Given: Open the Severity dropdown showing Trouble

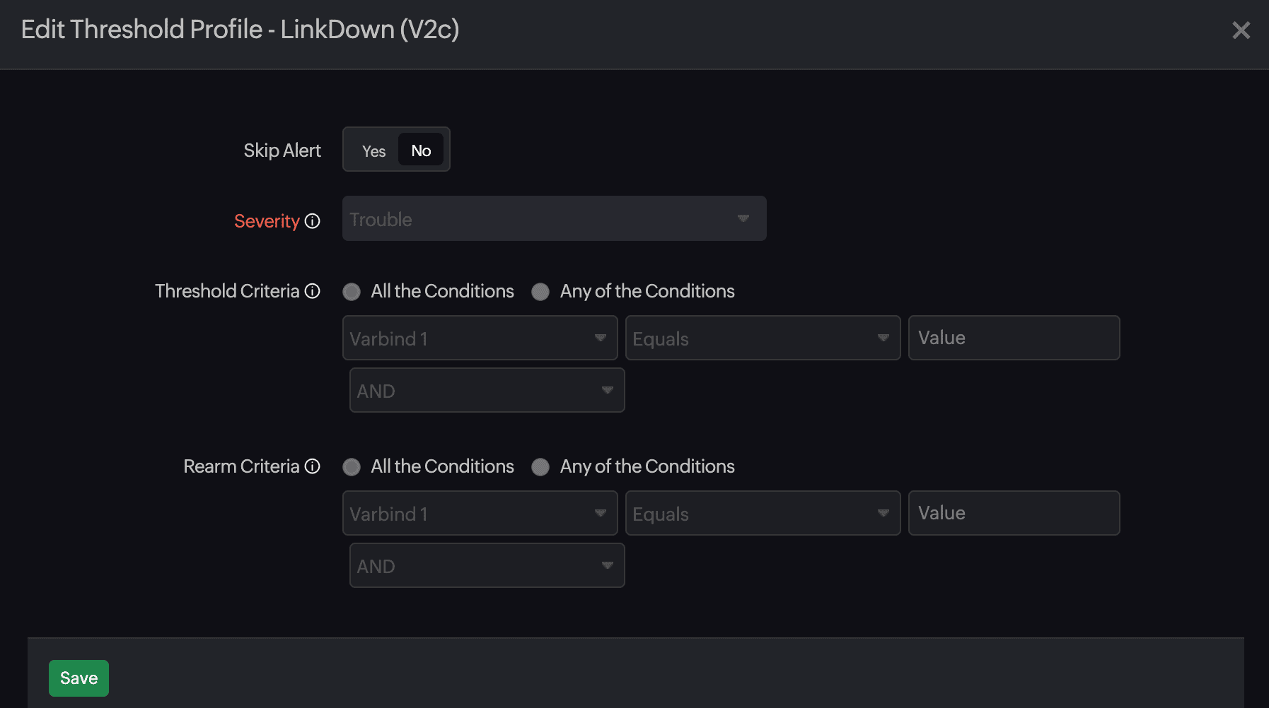Looking at the screenshot, I should point(554,219).
